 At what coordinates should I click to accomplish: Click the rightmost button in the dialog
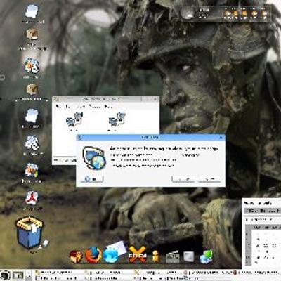coord(209,179)
